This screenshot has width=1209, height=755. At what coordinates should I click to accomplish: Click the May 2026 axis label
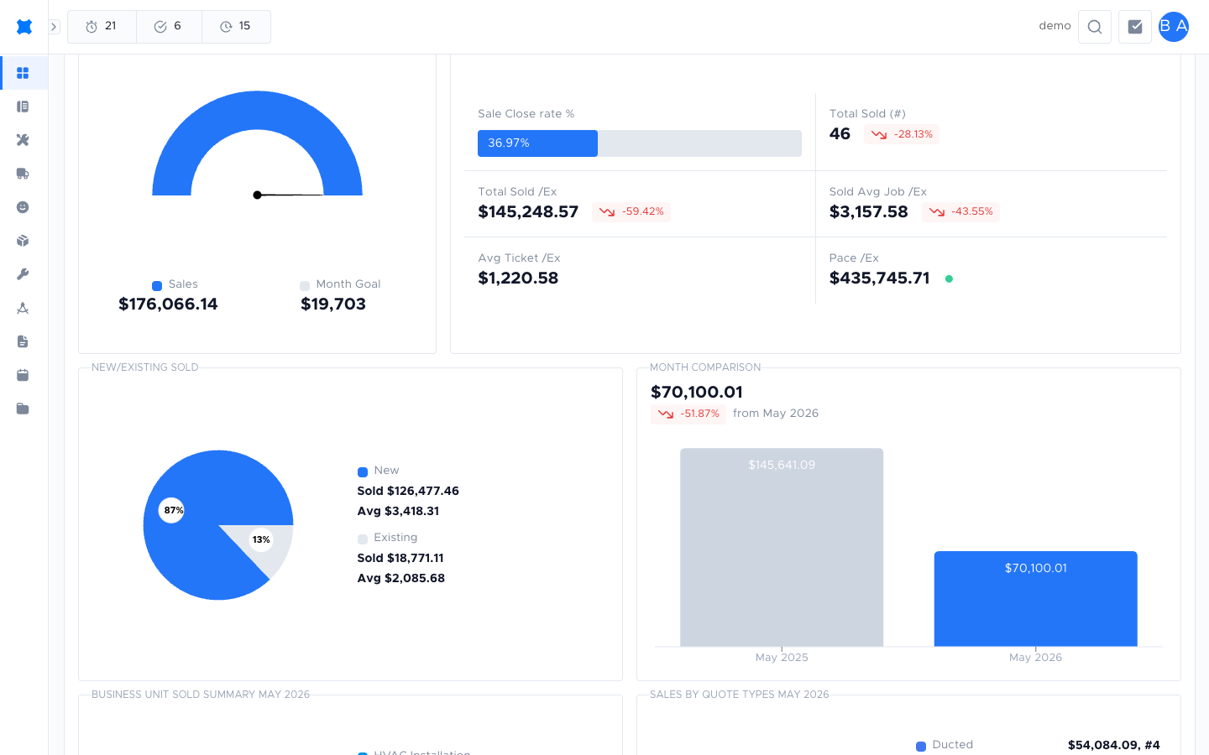click(x=1036, y=658)
